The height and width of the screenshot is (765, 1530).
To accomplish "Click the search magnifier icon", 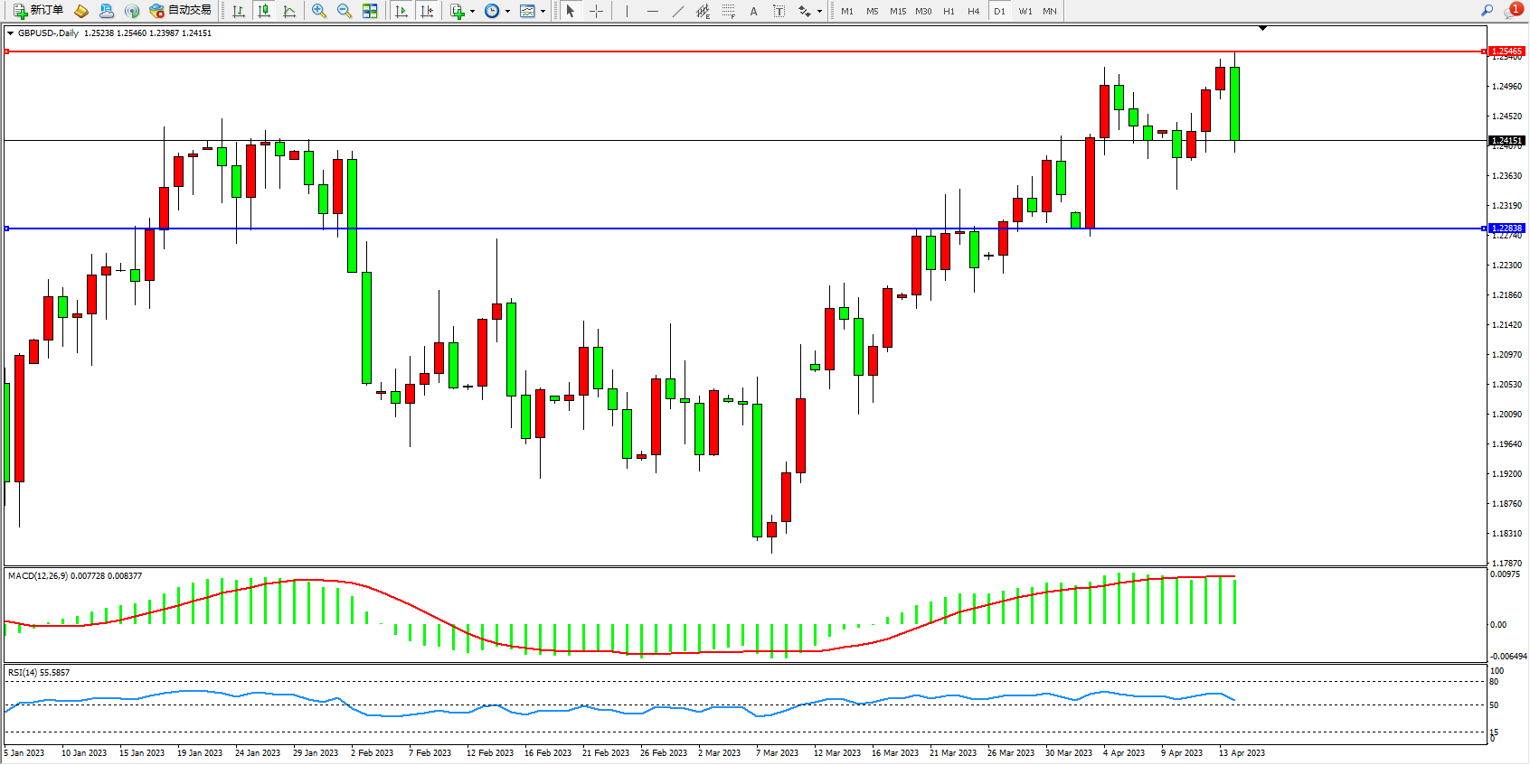I will (x=1487, y=11).
